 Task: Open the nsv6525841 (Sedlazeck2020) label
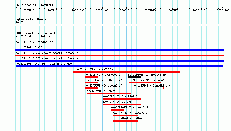(93, 69)
